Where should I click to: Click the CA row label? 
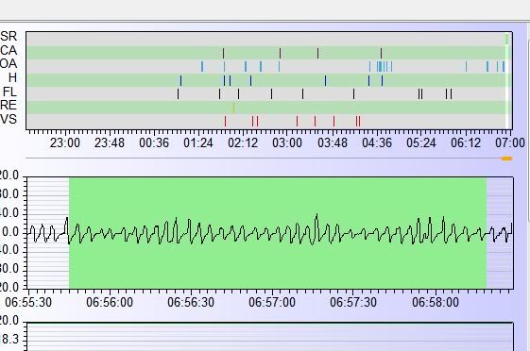(9, 50)
